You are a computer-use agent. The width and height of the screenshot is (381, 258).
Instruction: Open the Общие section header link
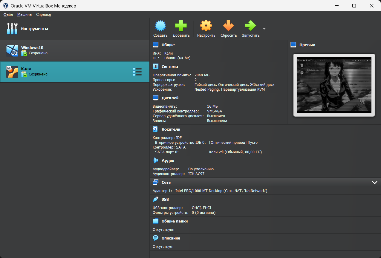[x=168, y=45]
